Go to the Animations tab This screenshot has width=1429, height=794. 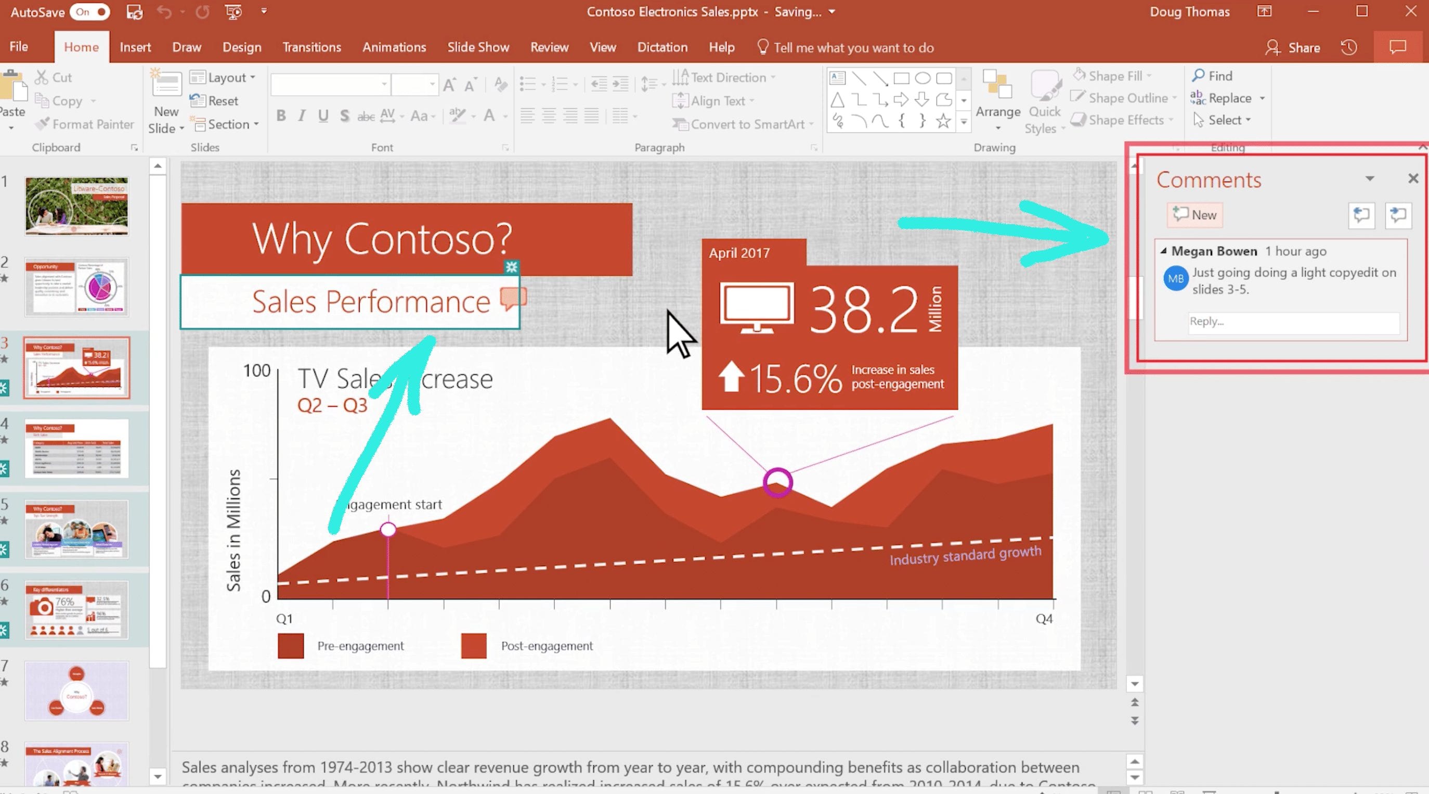click(x=394, y=47)
